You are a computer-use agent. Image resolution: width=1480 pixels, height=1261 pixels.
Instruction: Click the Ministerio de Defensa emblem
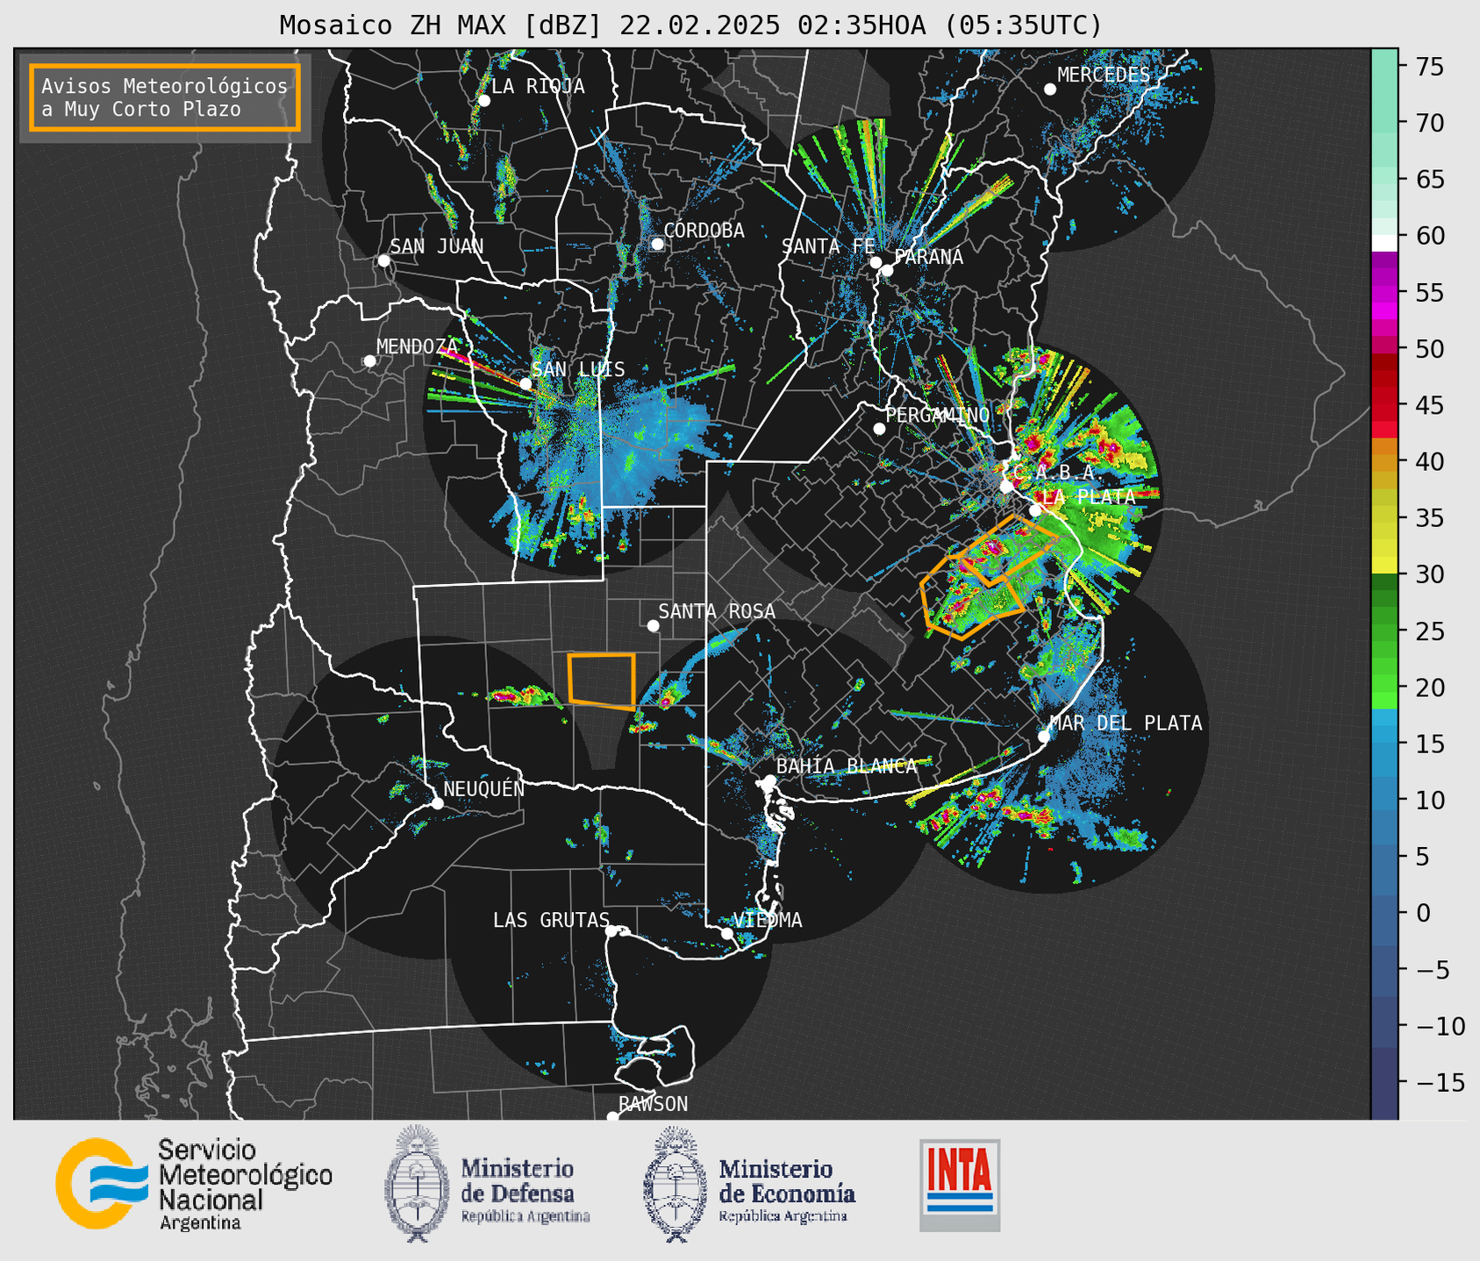pos(416,1184)
